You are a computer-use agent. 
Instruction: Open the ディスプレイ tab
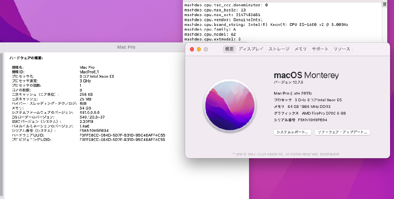coord(251,49)
